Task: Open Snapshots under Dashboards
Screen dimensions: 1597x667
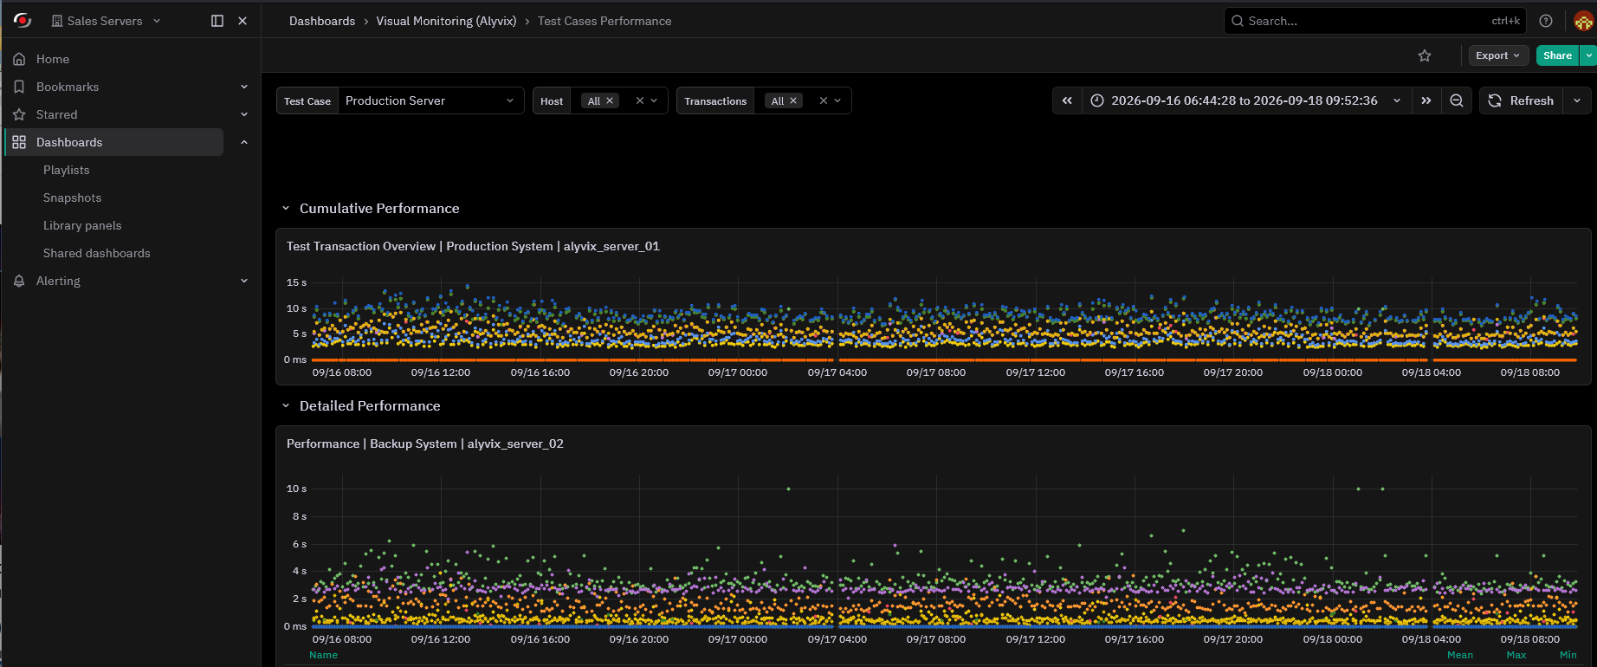Action: pyautogui.click(x=73, y=198)
